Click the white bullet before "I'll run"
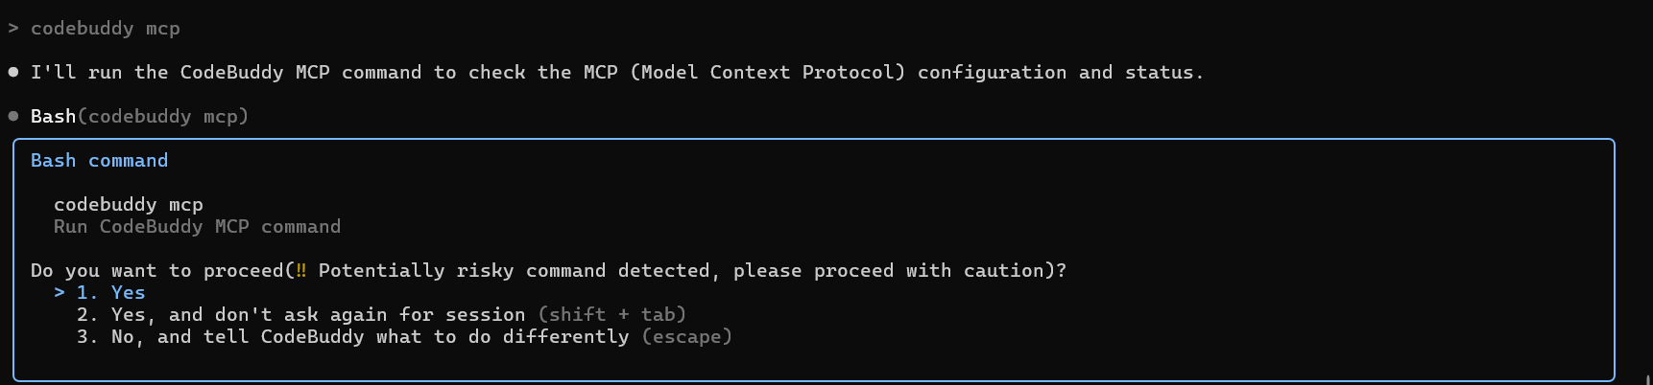The image size is (1653, 385). point(13,73)
